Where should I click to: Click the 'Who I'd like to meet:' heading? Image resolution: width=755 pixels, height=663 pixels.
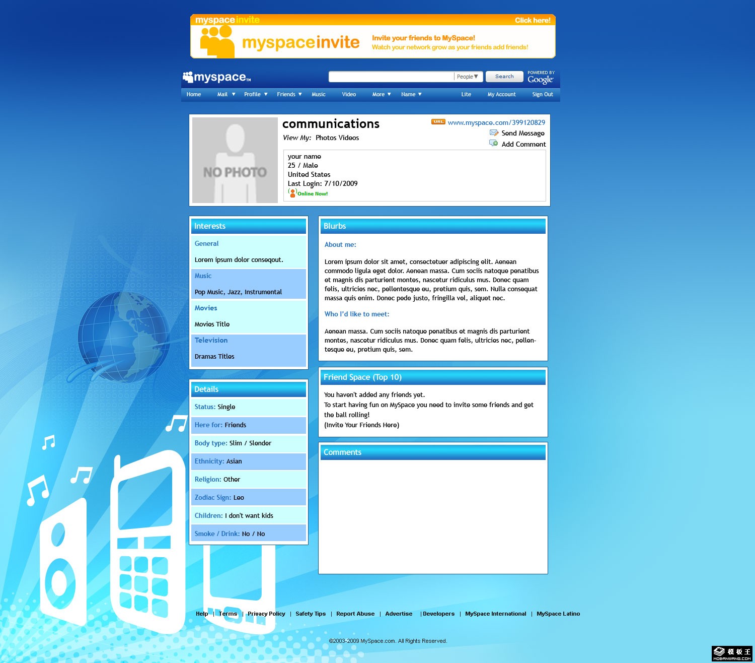click(x=357, y=314)
